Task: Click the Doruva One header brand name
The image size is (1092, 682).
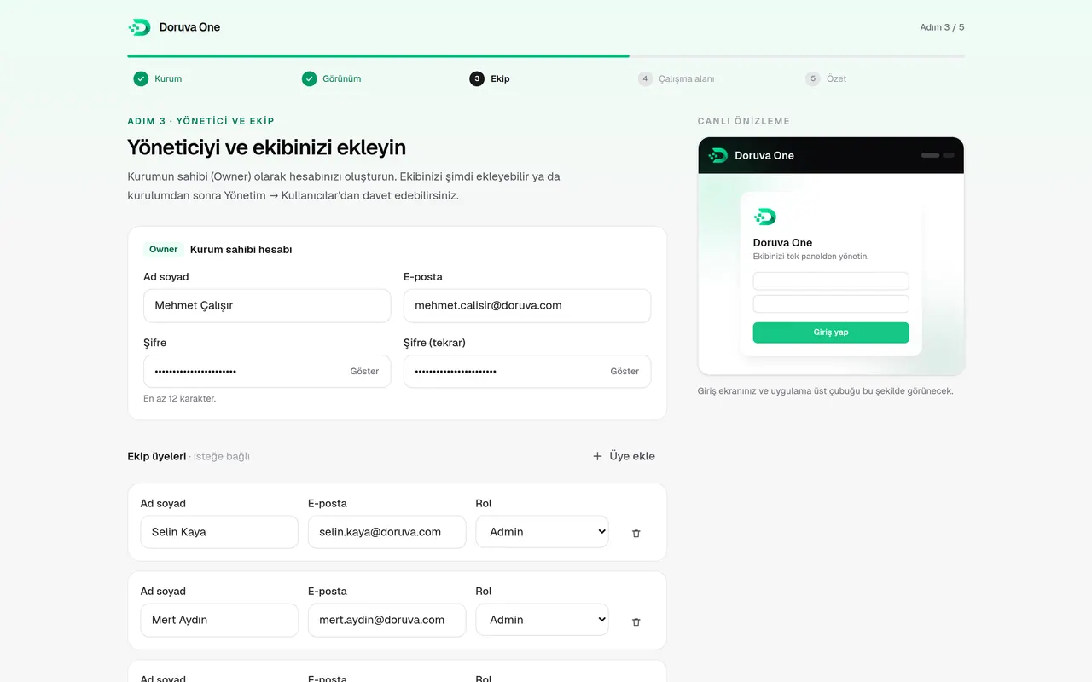Action: (x=189, y=27)
